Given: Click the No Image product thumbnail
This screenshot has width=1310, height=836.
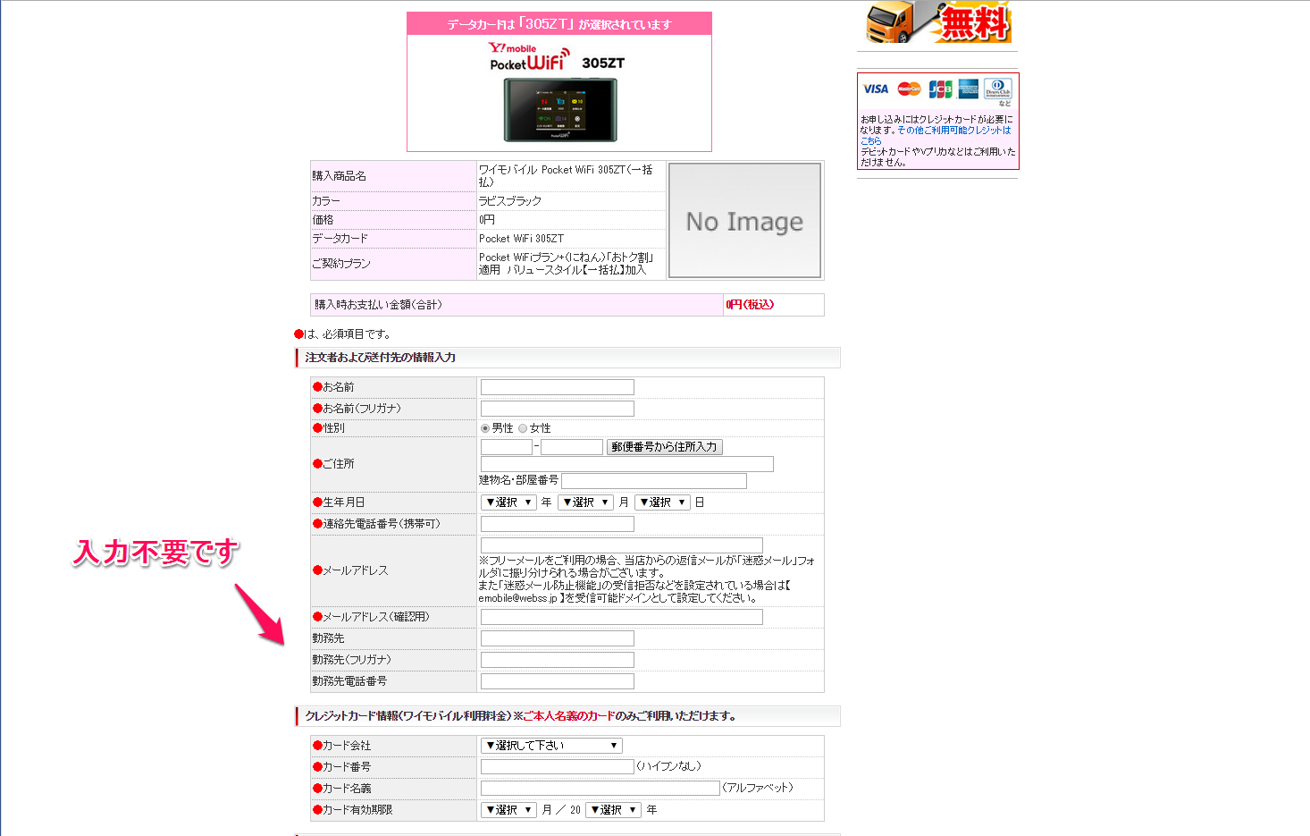Looking at the screenshot, I should [744, 221].
